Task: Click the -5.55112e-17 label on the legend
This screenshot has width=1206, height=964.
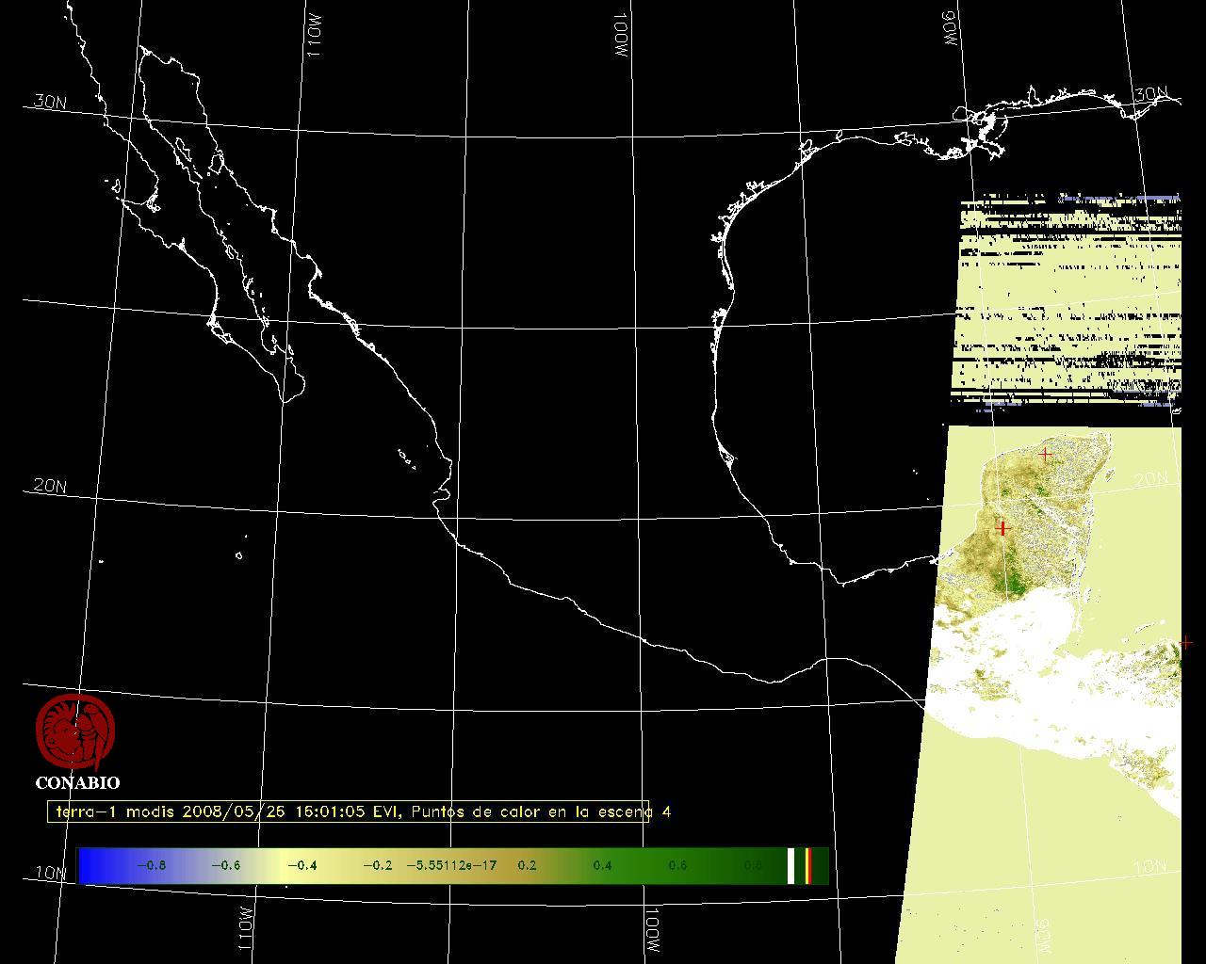Action: pos(451,865)
